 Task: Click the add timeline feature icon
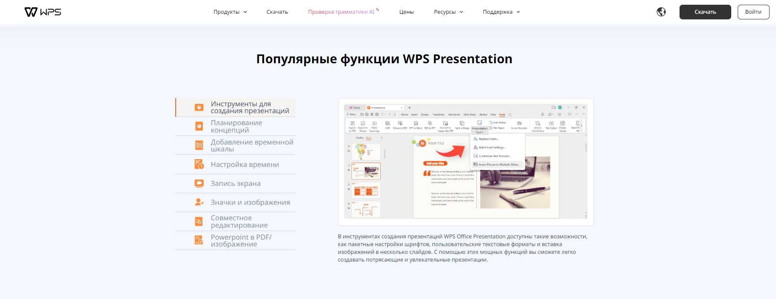coord(199,145)
